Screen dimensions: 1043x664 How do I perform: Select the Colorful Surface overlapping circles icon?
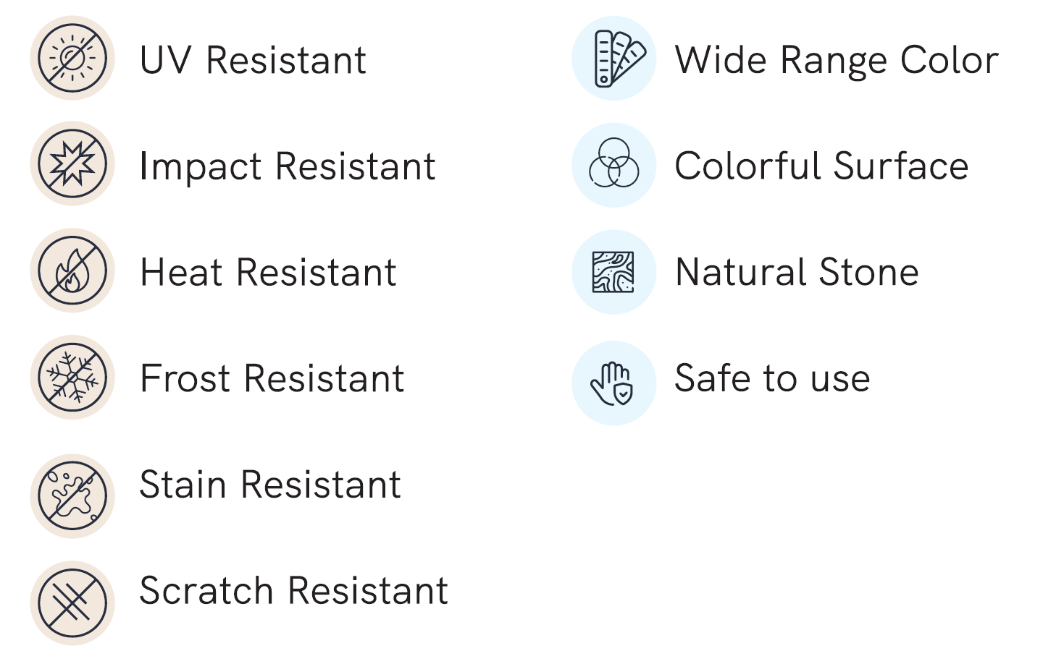tap(614, 165)
